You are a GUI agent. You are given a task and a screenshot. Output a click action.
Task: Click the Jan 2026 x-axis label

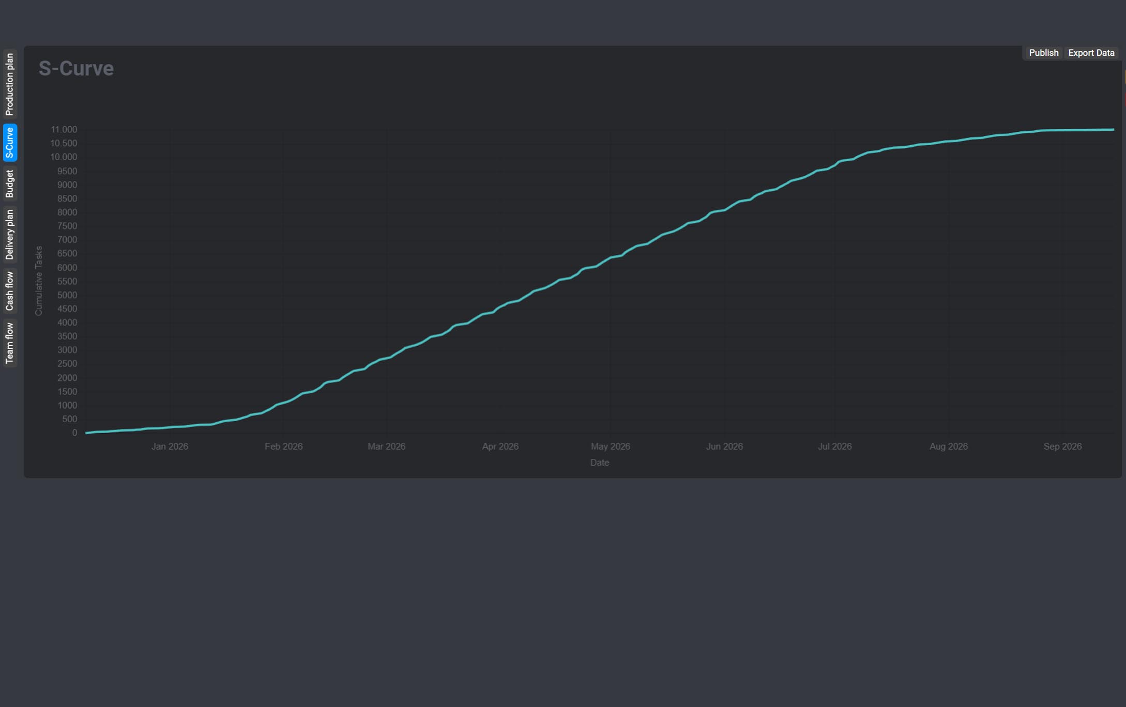(170, 447)
